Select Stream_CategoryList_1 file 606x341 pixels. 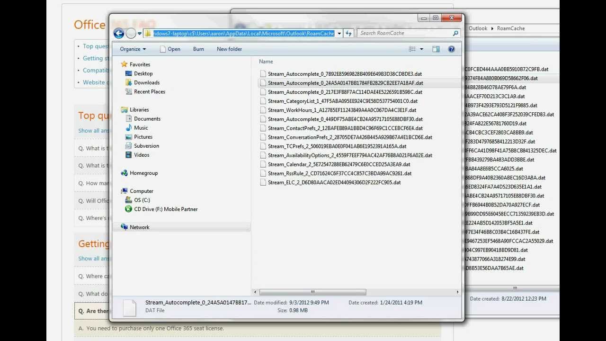point(342,101)
